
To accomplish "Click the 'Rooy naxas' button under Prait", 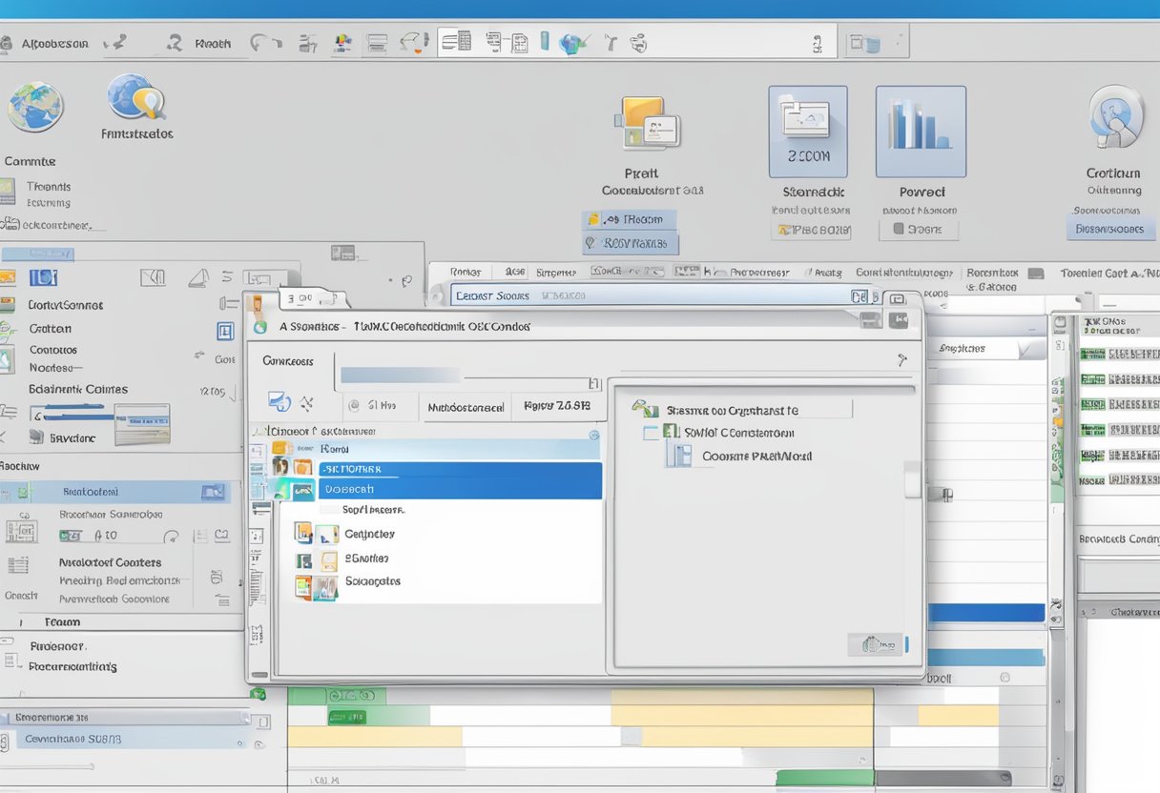I will 630,243.
